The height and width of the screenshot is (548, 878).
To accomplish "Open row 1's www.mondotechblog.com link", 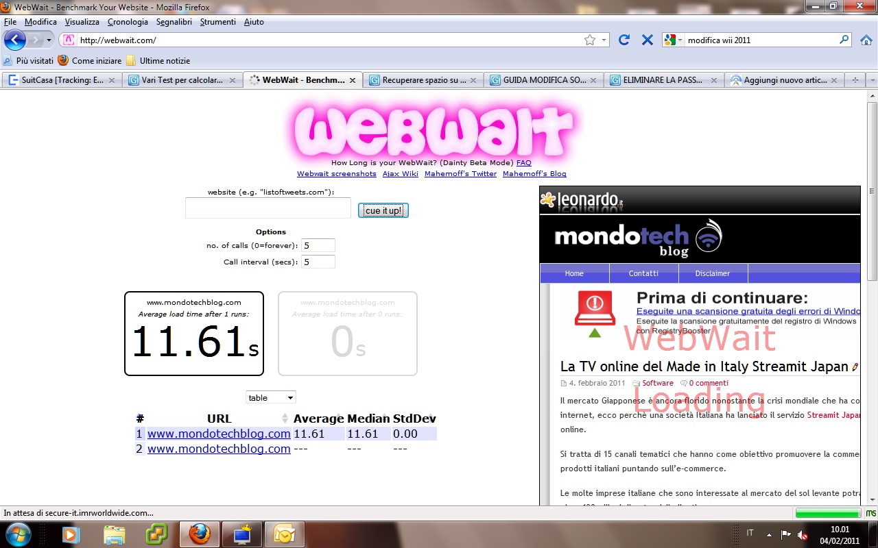I will click(x=219, y=434).
